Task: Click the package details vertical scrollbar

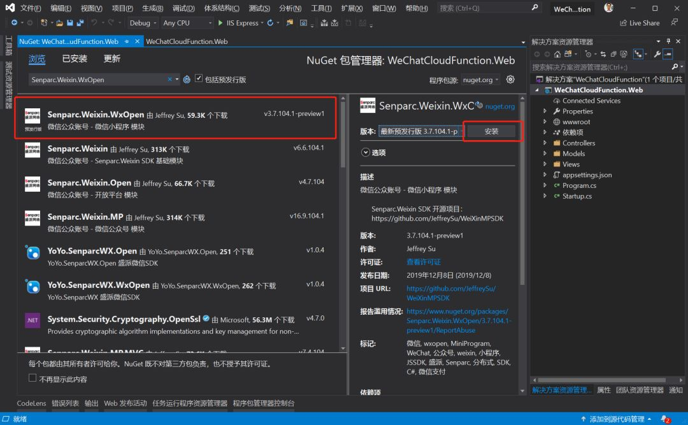Action: pos(522,193)
